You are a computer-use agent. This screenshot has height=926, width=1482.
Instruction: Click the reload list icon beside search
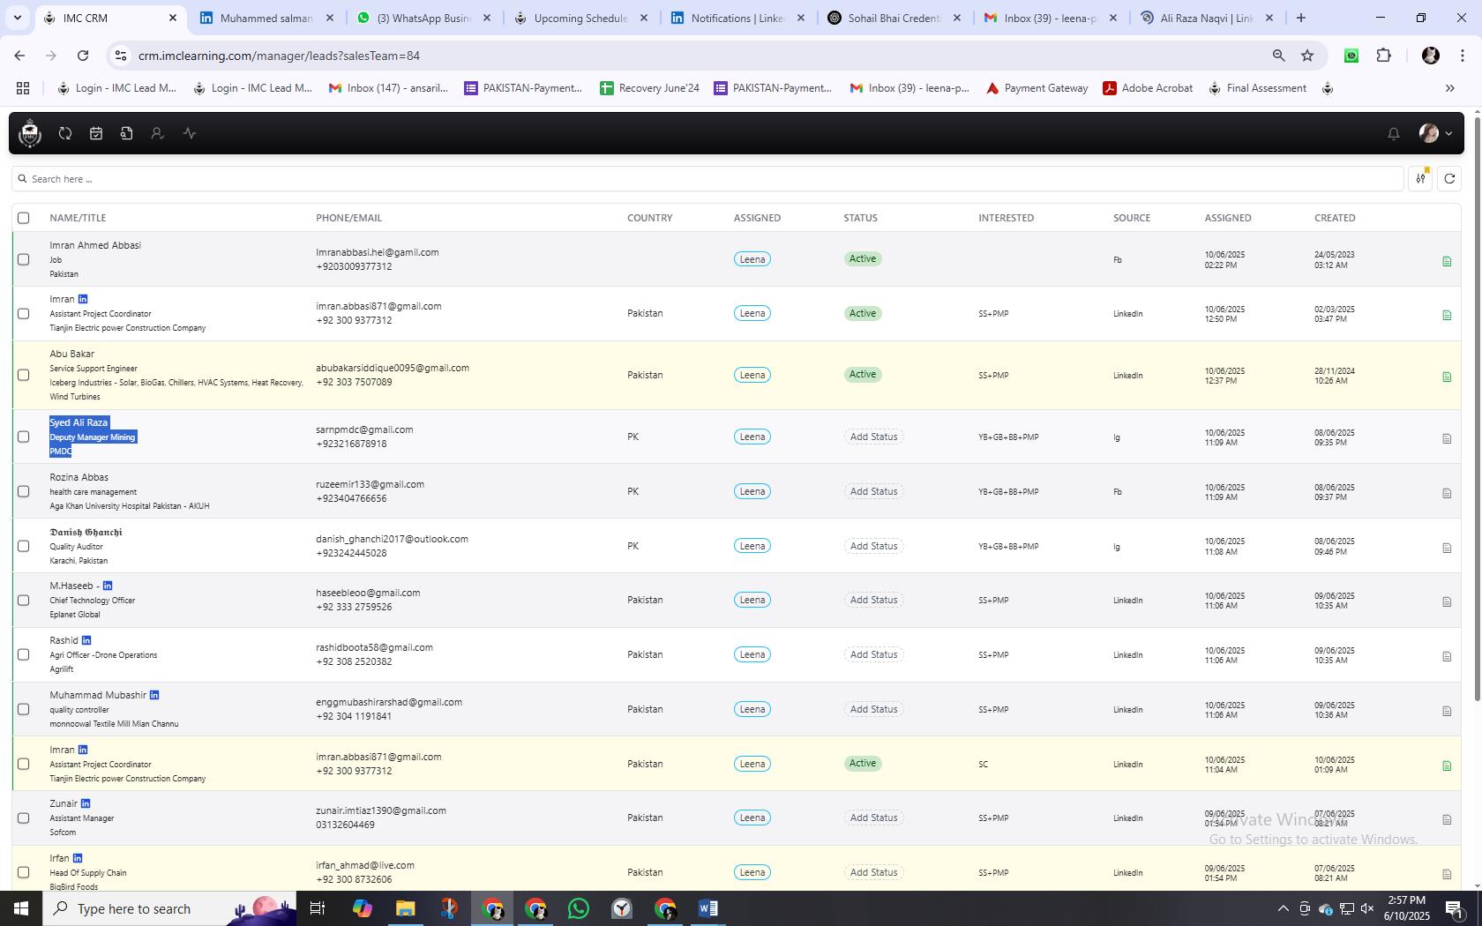(x=1449, y=179)
